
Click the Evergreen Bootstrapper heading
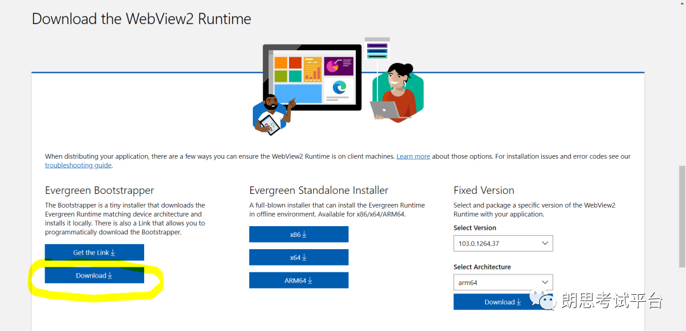(99, 191)
